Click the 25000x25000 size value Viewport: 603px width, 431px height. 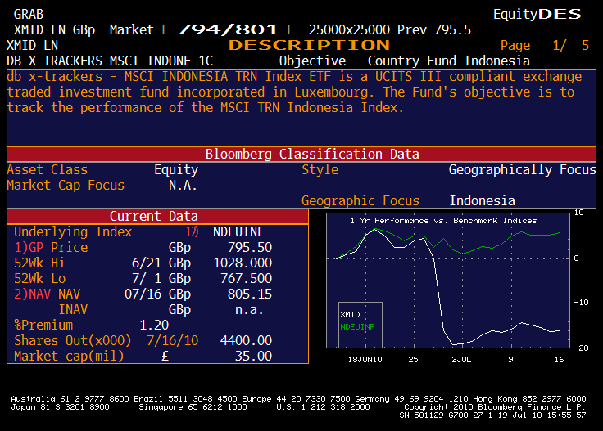[x=349, y=30]
